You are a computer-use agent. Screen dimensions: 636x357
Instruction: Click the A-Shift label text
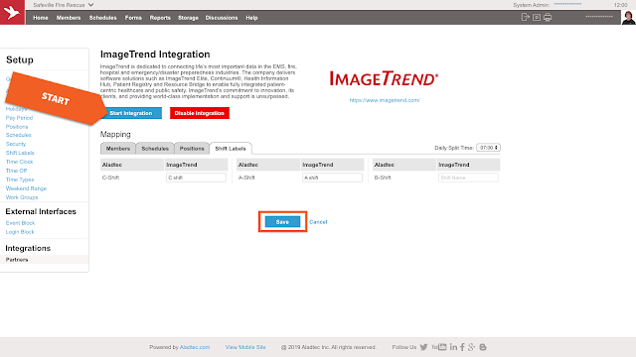pyautogui.click(x=246, y=178)
